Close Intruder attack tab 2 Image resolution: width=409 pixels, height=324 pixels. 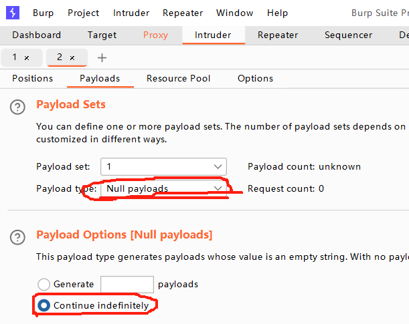72,58
